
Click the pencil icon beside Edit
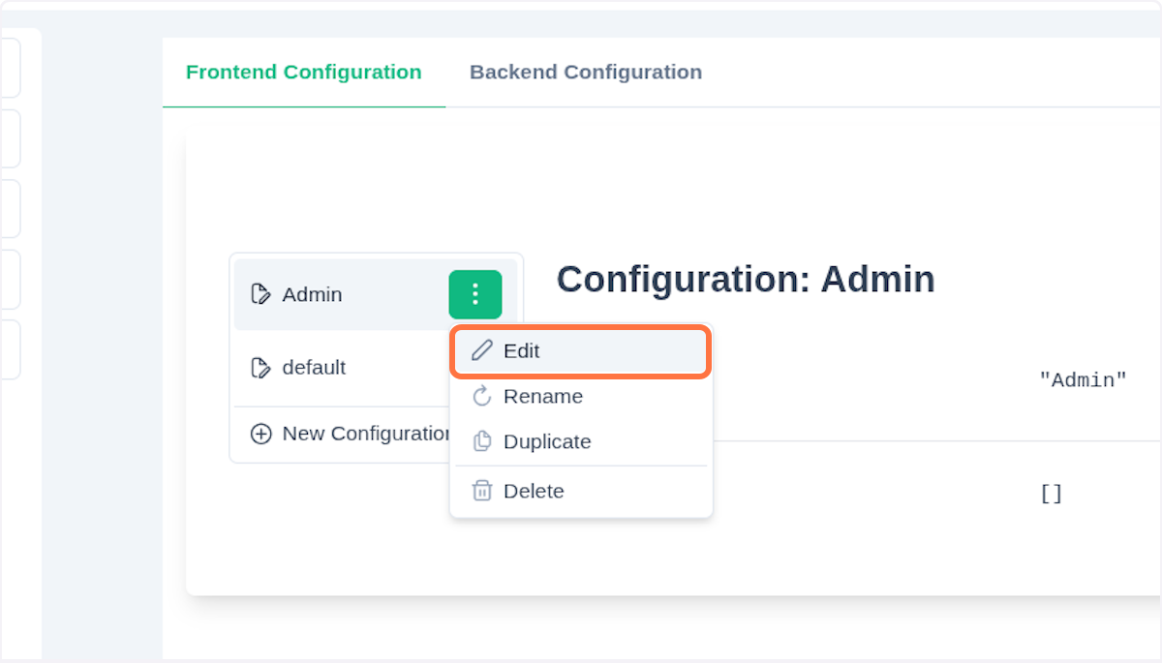click(481, 350)
